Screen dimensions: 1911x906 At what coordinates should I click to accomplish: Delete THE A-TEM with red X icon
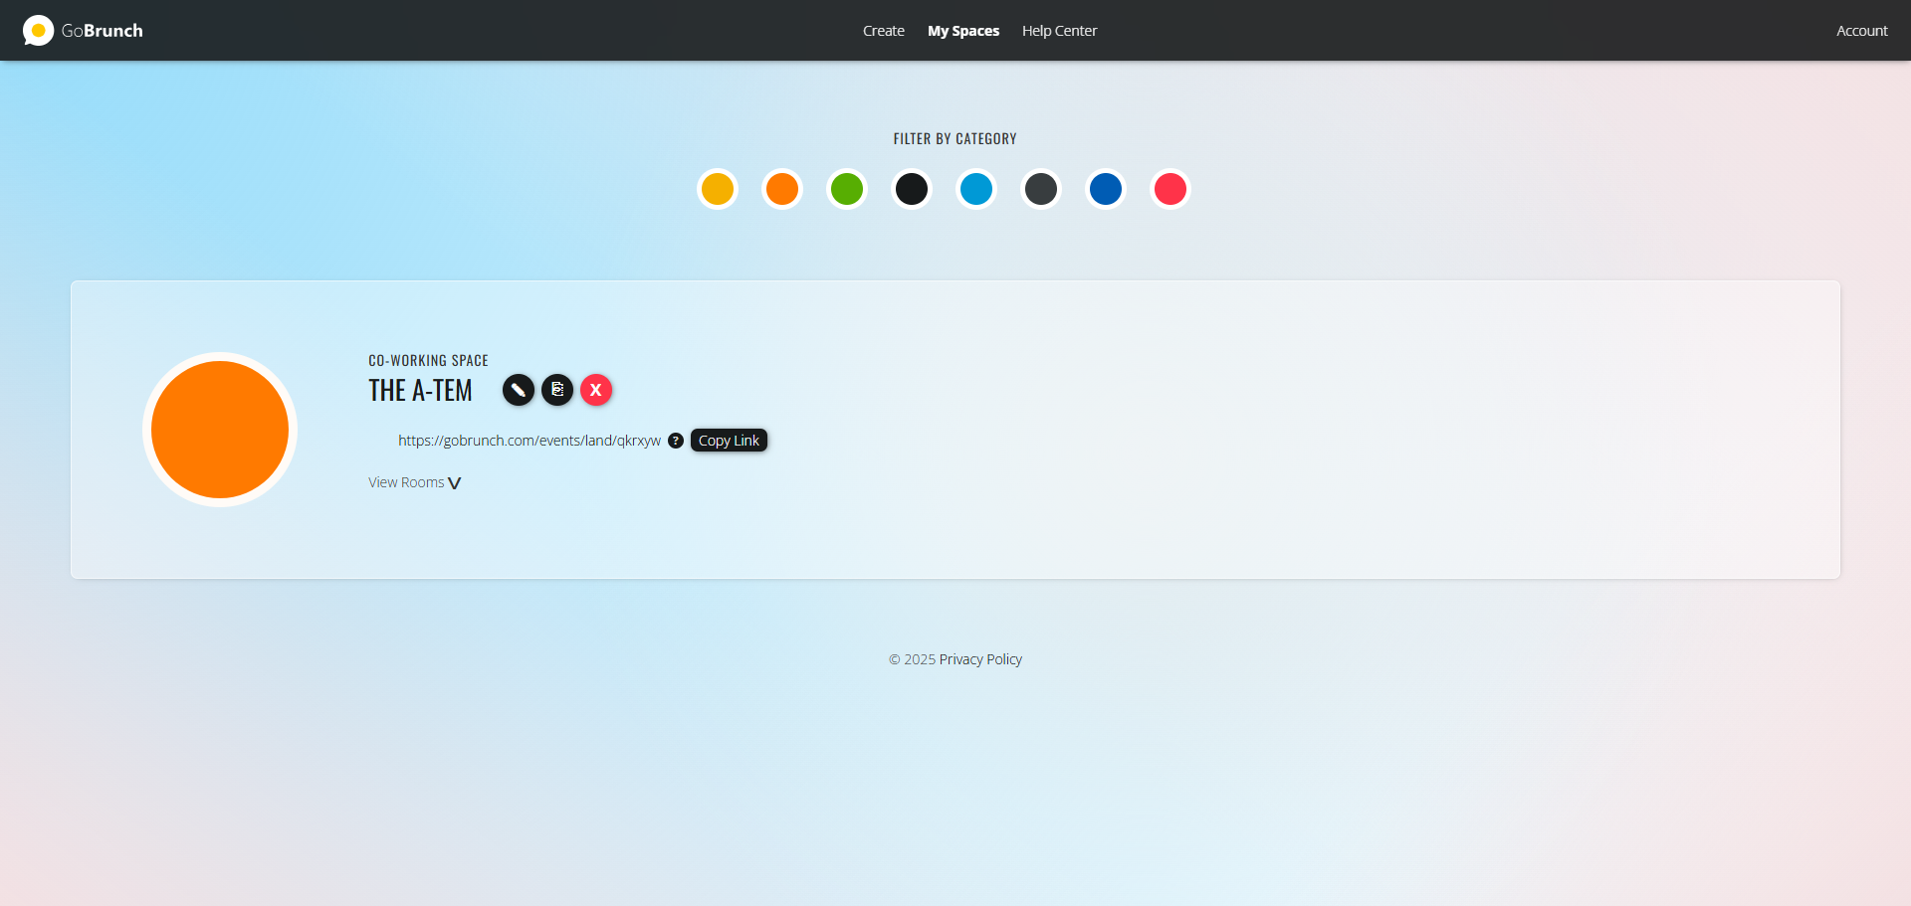pyautogui.click(x=596, y=390)
